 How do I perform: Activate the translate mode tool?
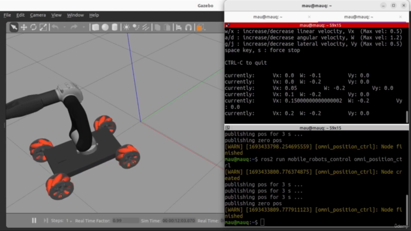click(x=24, y=27)
